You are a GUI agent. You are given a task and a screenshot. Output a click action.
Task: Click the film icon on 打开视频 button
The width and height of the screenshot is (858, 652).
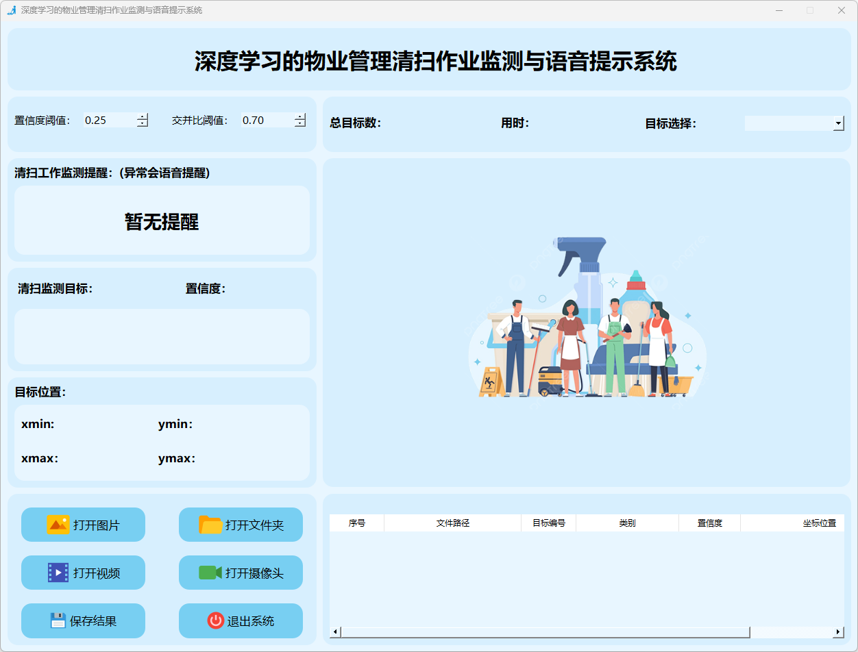(58, 573)
